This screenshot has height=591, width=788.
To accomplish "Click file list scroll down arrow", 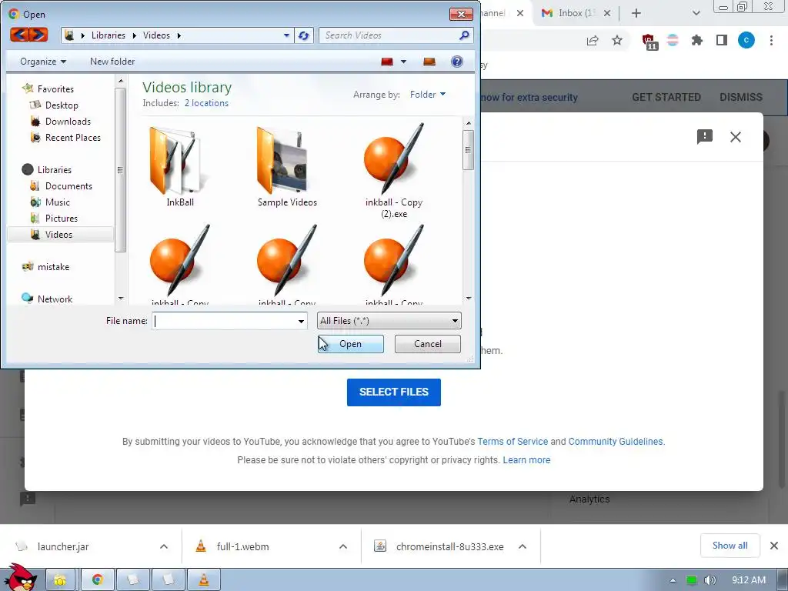I will (x=469, y=299).
